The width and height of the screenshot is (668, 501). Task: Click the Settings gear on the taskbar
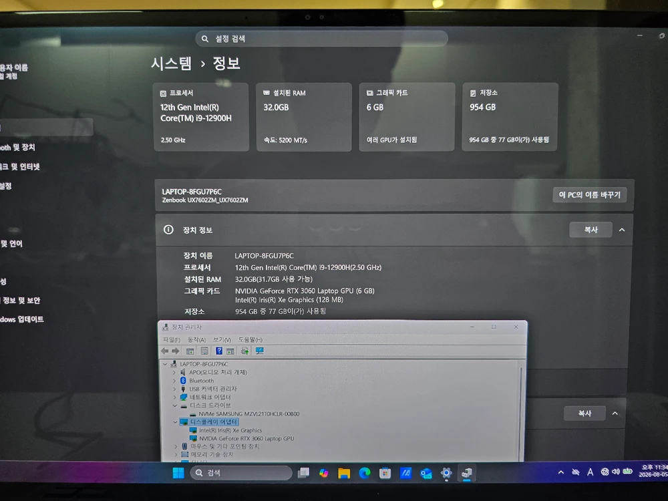click(x=446, y=473)
